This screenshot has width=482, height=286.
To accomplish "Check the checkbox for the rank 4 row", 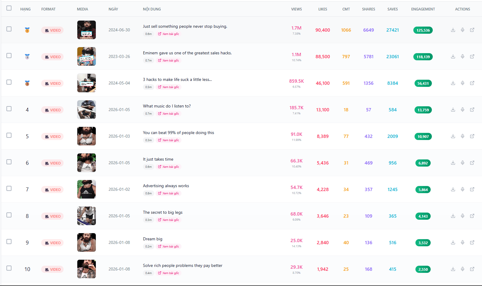I will coord(9,109).
